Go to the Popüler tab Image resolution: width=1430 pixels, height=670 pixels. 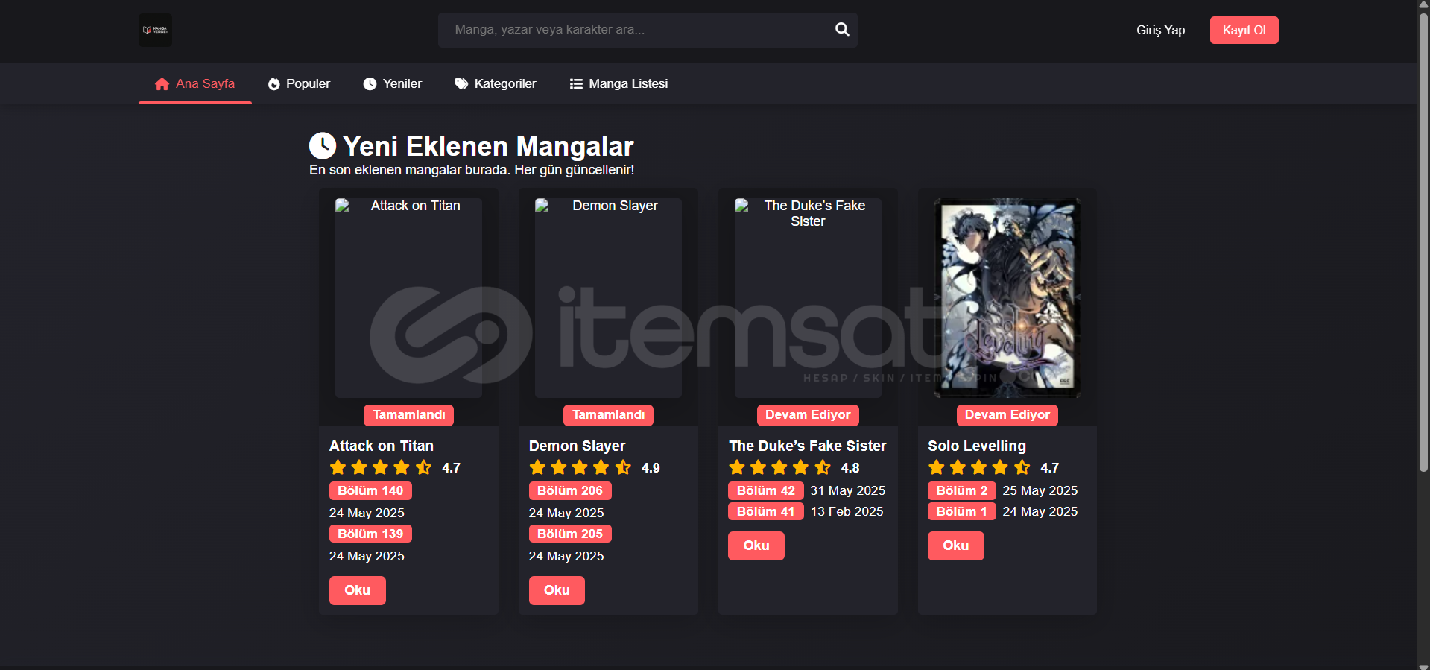(x=299, y=84)
